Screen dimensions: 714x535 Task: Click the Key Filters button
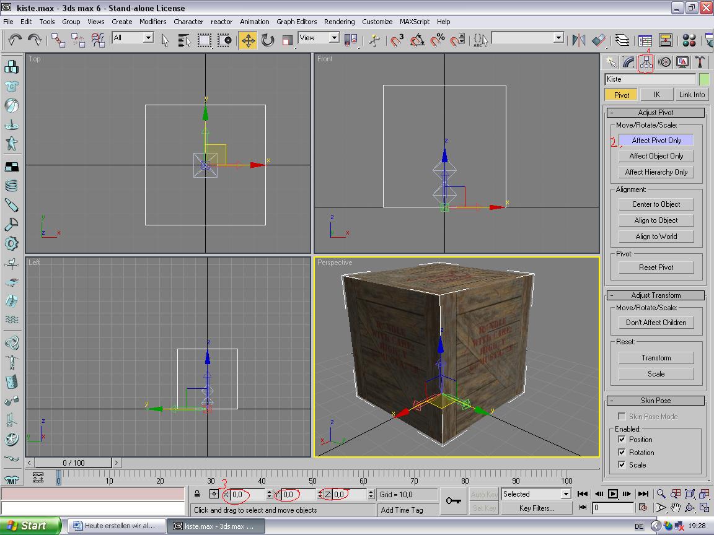(537, 508)
